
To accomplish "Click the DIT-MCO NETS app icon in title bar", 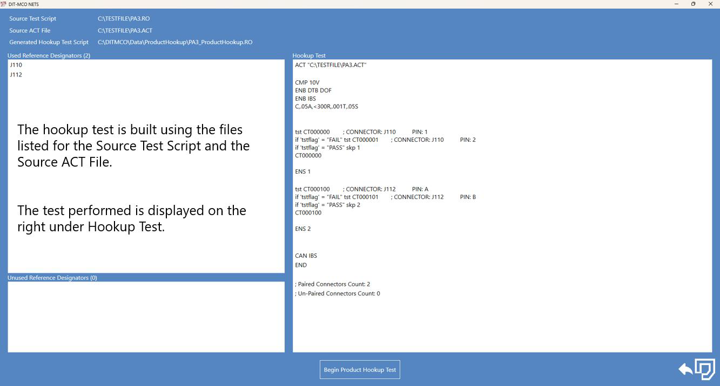I will [x=4, y=4].
